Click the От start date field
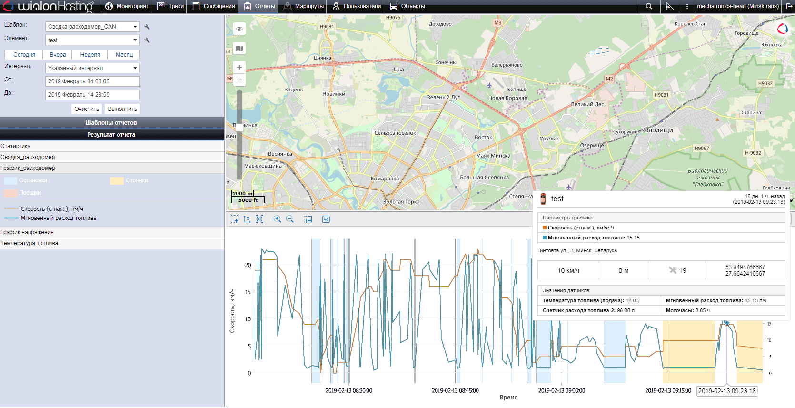This screenshot has height=408, width=795. pyautogui.click(x=92, y=81)
